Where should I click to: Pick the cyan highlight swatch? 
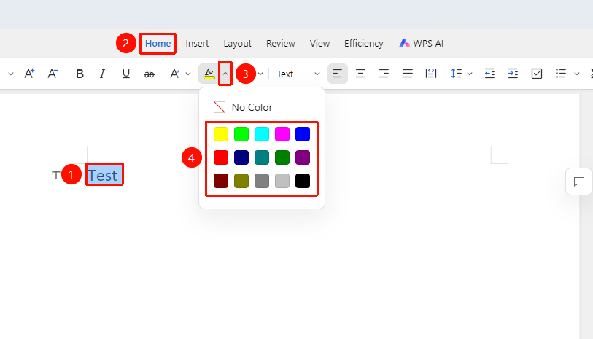(x=262, y=134)
